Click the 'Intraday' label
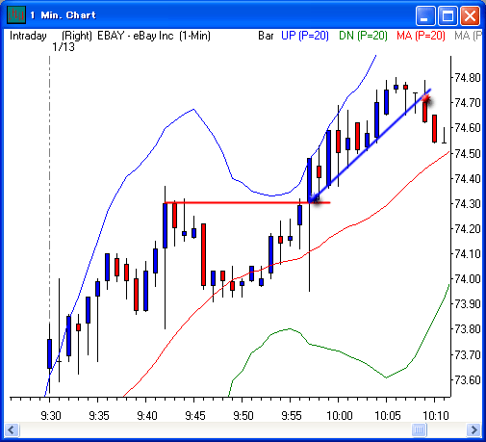 click(x=28, y=36)
